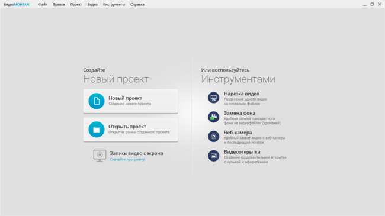This screenshot has height=216, width=385.
Task: Click the ВидеоМОНТАЖ logo in title bar
Action: point(17,4)
